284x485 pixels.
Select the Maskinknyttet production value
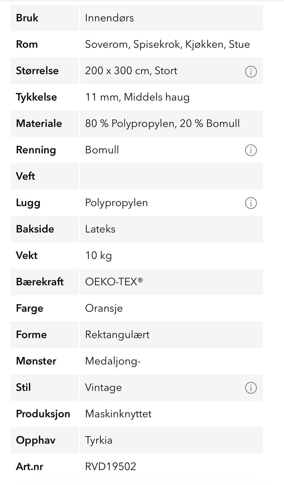(118, 413)
